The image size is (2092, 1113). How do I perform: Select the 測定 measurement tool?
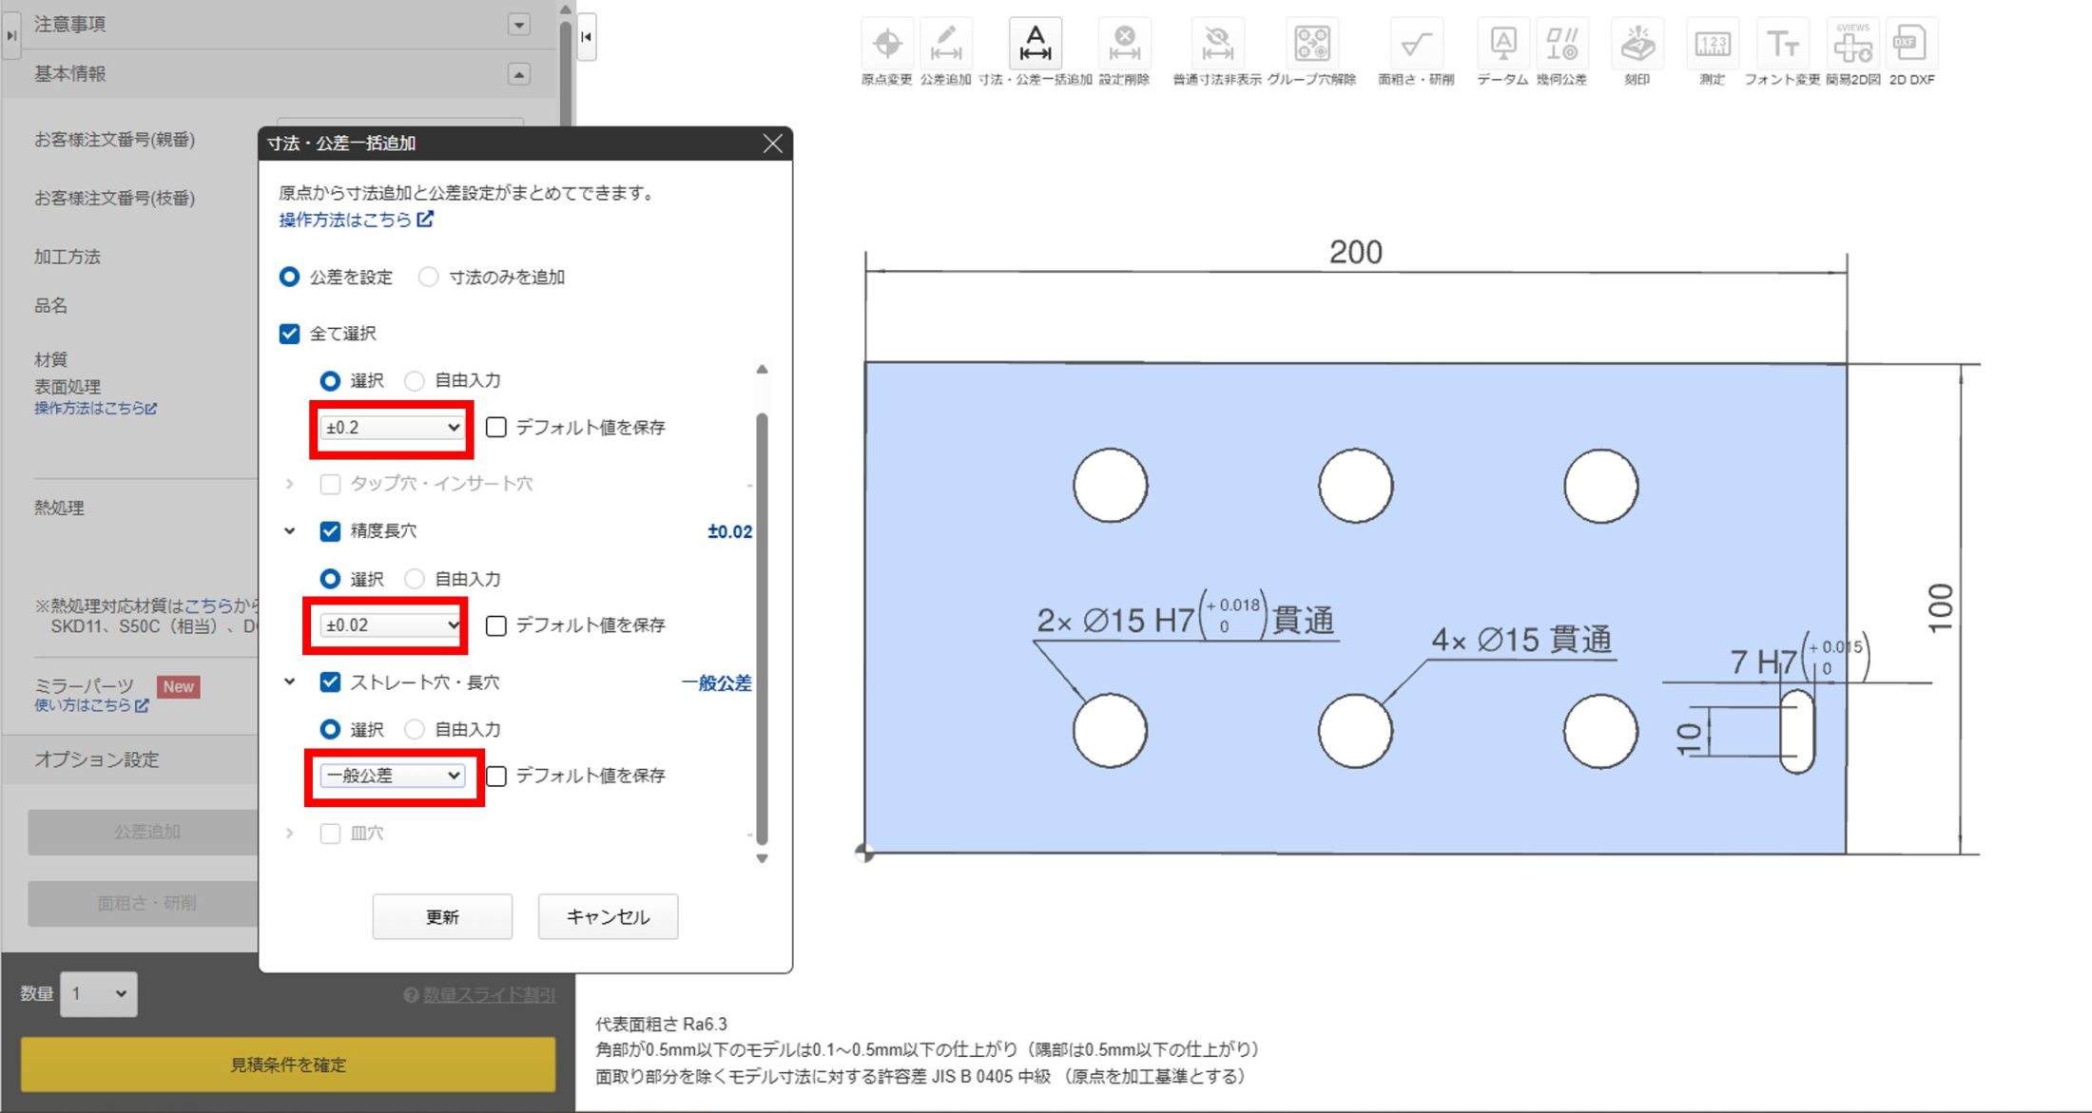click(x=1712, y=43)
